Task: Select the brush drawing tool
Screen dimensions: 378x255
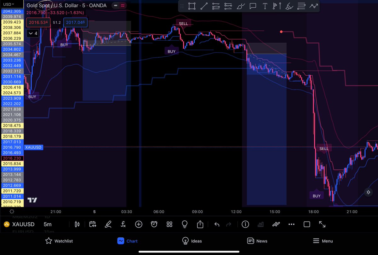Action: (x=240, y=6)
